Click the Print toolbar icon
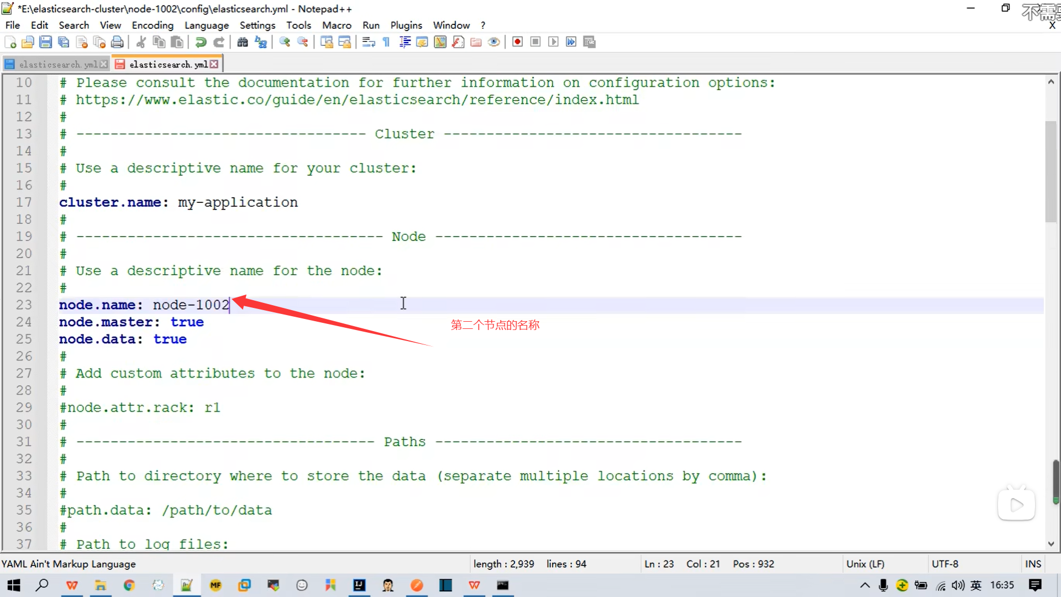 117,42
